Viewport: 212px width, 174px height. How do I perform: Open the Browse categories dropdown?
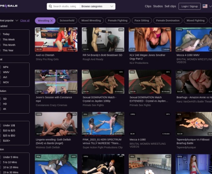coord(97,6)
